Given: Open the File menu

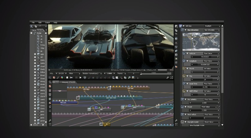Looking at the screenshot, I should point(33,23).
